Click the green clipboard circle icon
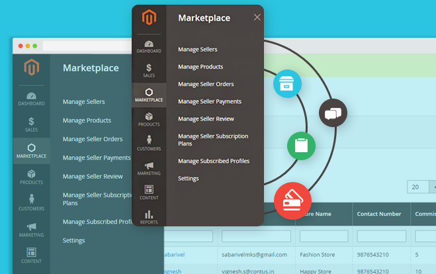436x274 pixels. pyautogui.click(x=301, y=146)
